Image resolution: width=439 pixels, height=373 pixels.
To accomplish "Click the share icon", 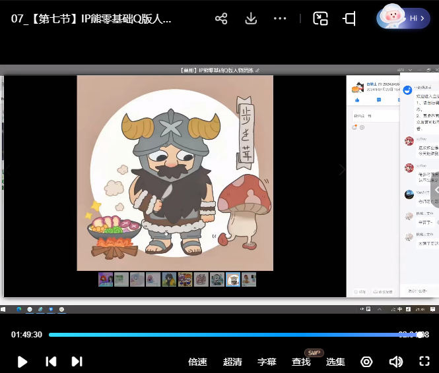I will point(221,18).
